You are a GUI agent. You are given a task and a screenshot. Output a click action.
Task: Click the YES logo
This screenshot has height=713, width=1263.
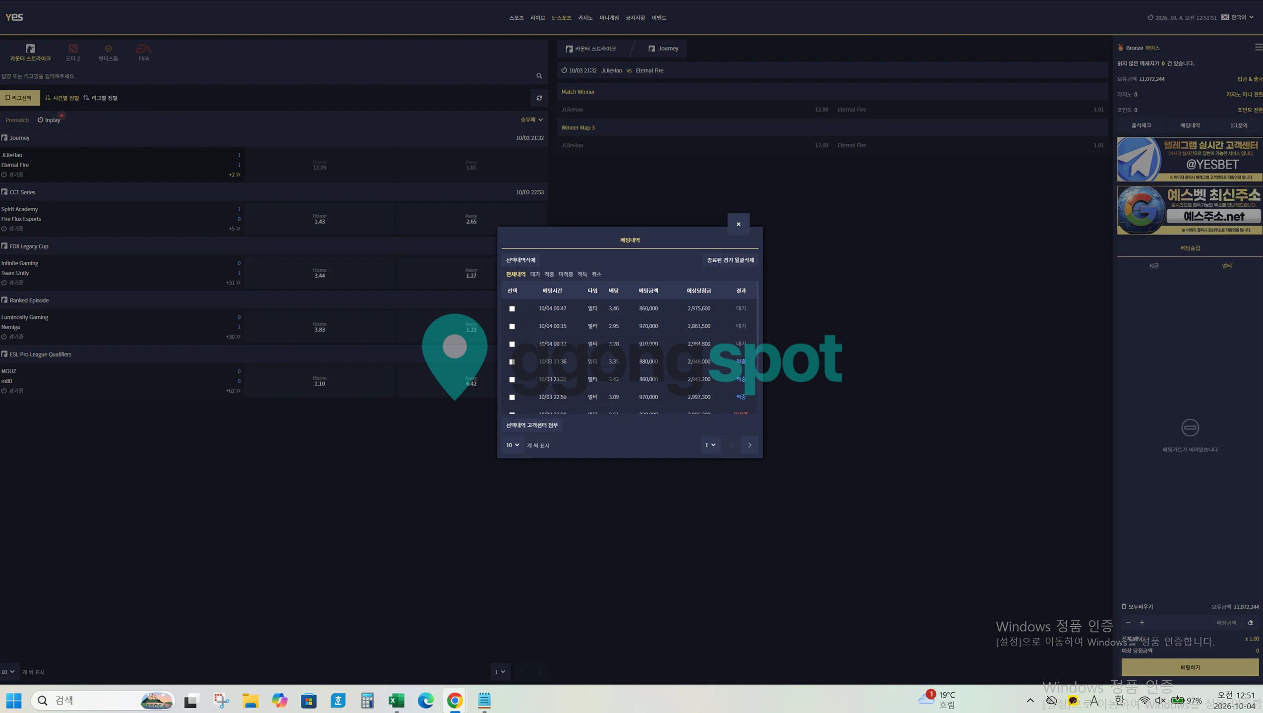(x=14, y=17)
